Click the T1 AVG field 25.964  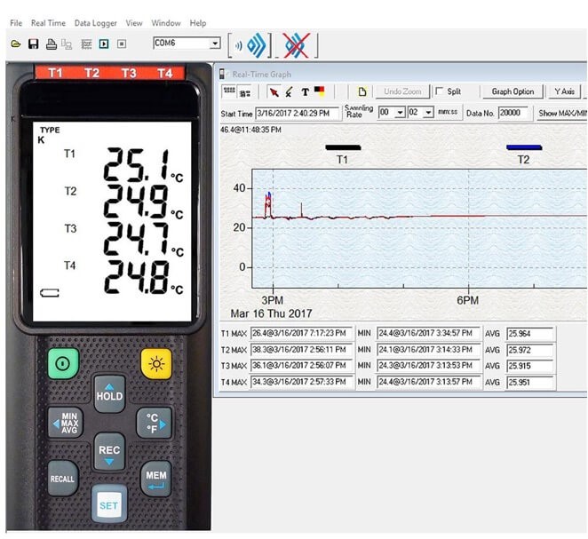[x=530, y=334]
